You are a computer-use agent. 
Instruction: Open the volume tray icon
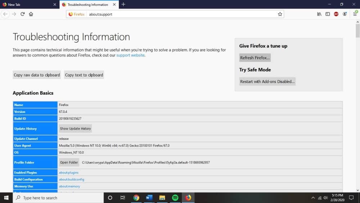coord(325,198)
